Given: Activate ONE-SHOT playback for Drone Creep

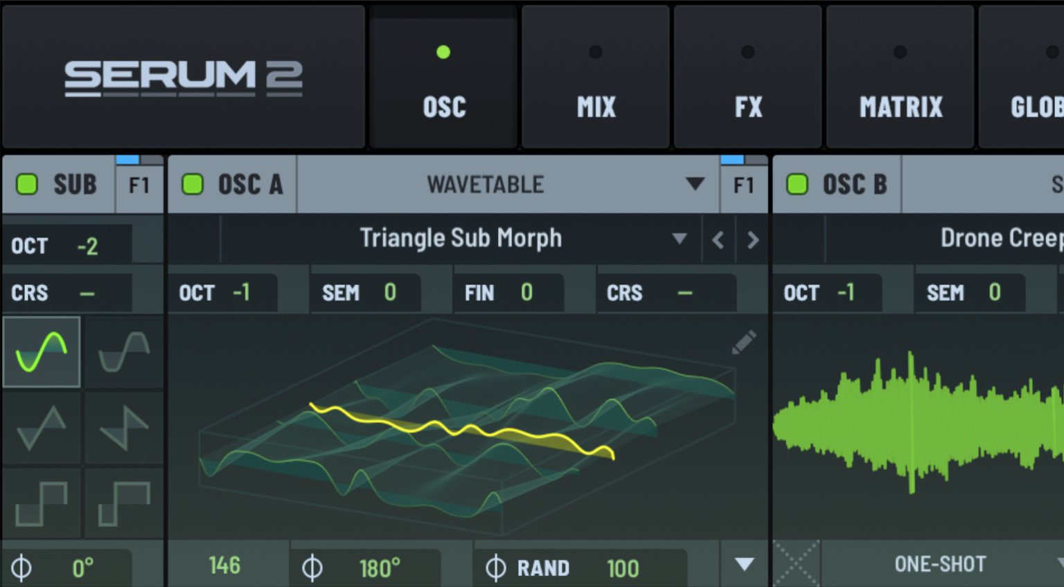Looking at the screenshot, I should 941,563.
